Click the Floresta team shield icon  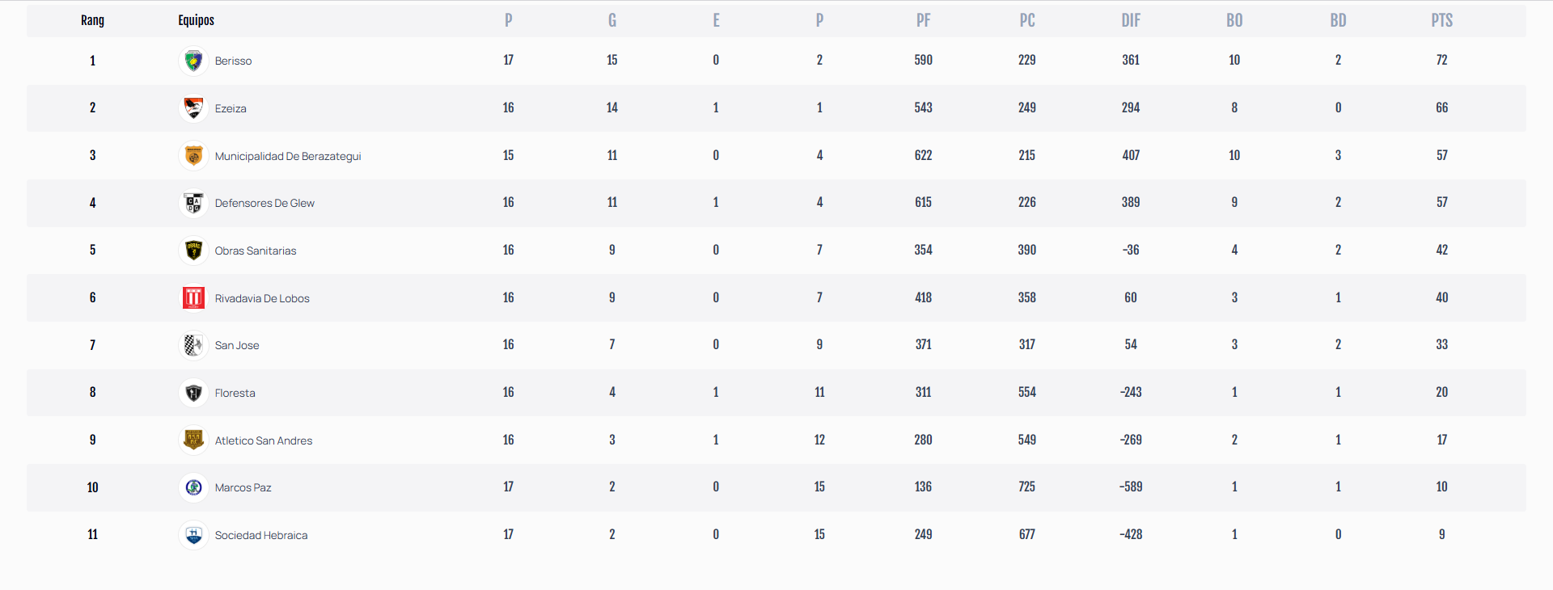pos(193,393)
